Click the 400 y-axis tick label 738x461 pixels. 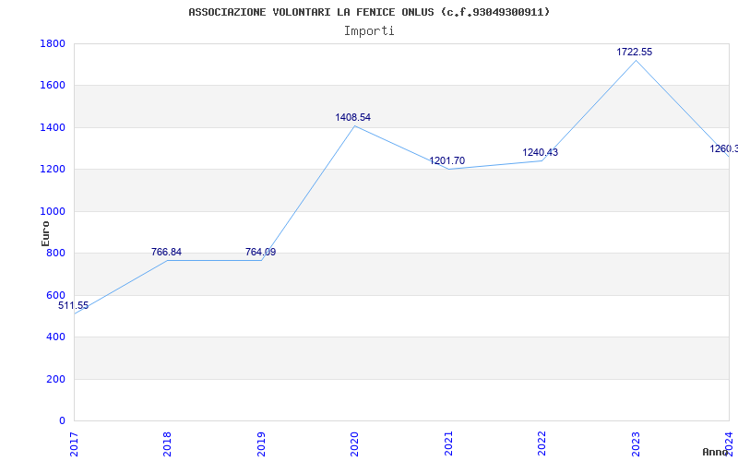pyautogui.click(x=55, y=337)
